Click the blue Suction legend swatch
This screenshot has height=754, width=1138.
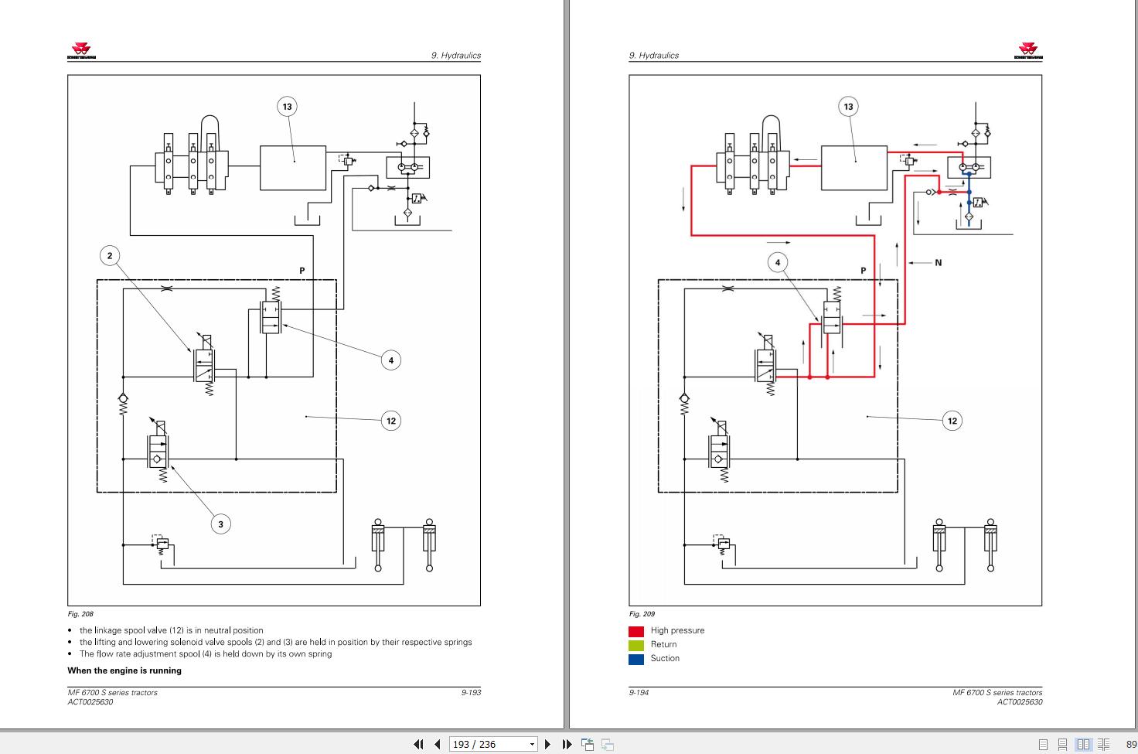[636, 659]
